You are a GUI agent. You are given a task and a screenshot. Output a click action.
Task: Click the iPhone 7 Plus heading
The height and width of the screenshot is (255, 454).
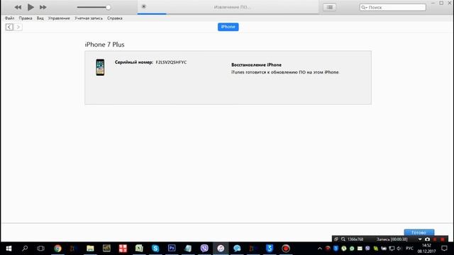coord(104,45)
